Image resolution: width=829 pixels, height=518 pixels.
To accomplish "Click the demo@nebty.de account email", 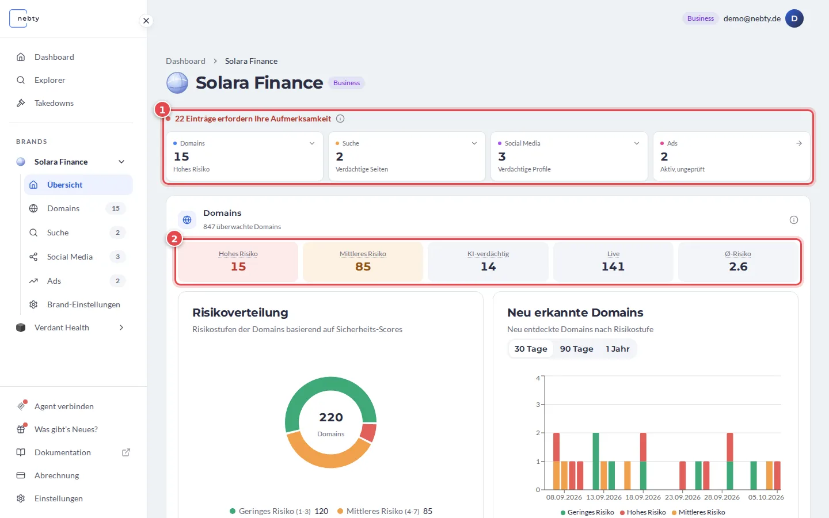I will click(x=752, y=18).
